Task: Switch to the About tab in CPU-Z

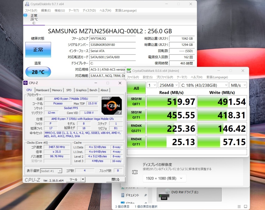Action: coord(104,90)
